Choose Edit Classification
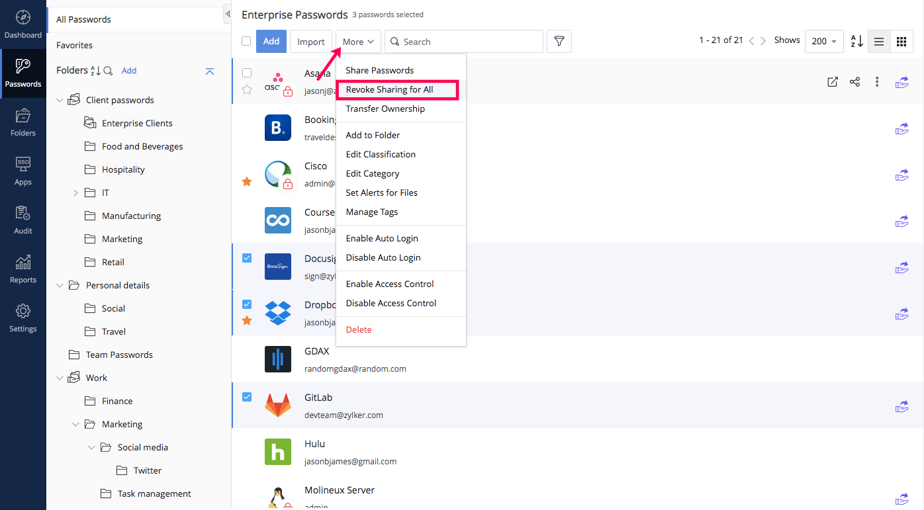The height and width of the screenshot is (510, 924). click(401, 154)
